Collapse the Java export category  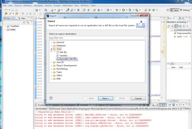pos(51,49)
